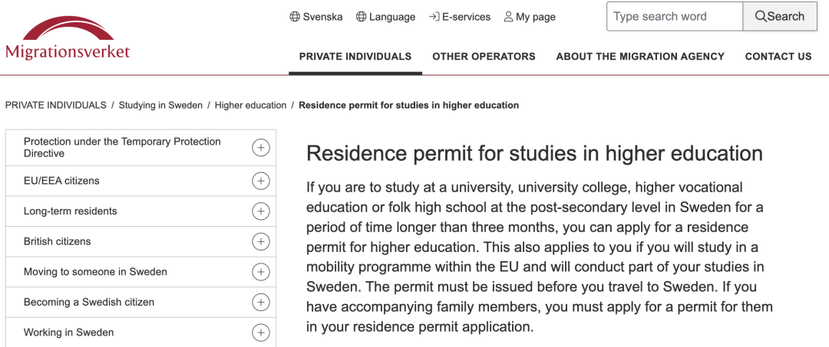Expand Moving to someone in Sweden

(261, 272)
